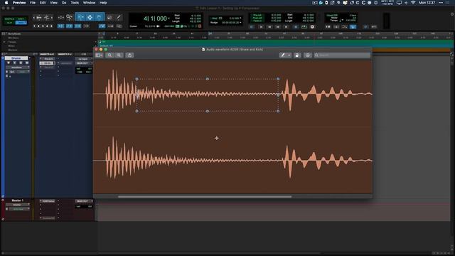455x256 pixels.
Task: Open the Preview menu in menu bar
Action: pyautogui.click(x=19, y=3)
